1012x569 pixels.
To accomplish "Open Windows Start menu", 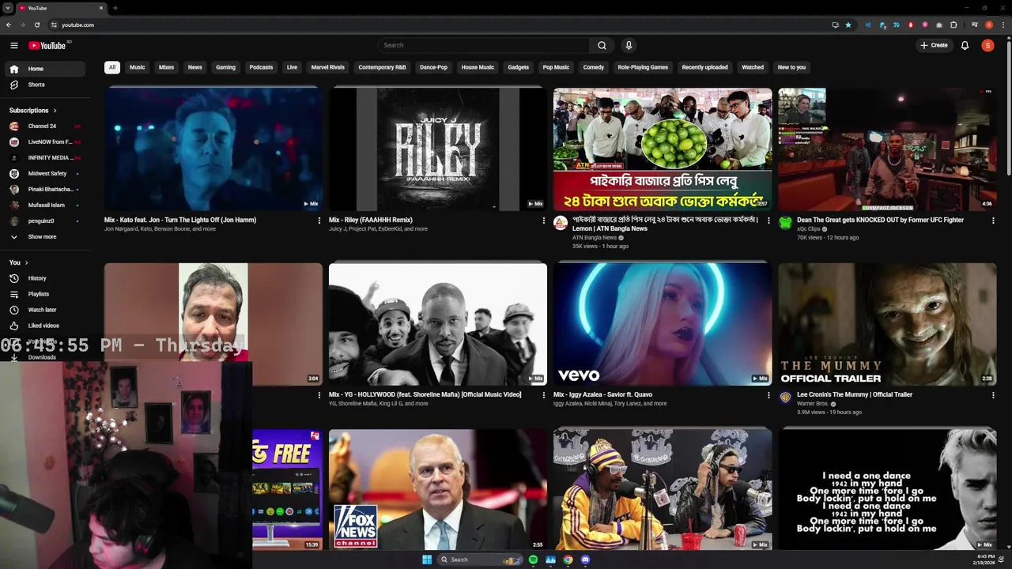I will click(427, 560).
